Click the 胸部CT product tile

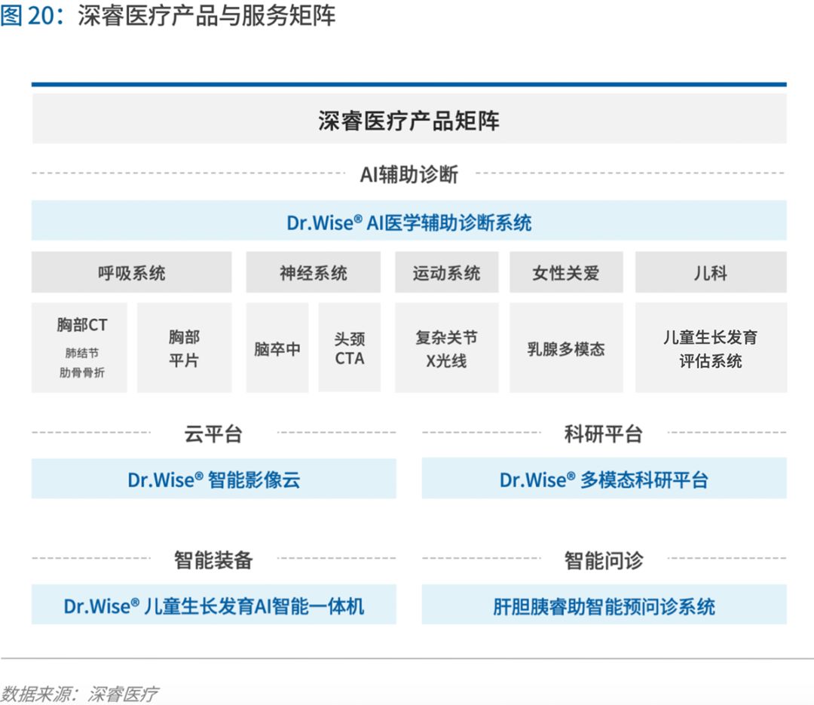79,348
